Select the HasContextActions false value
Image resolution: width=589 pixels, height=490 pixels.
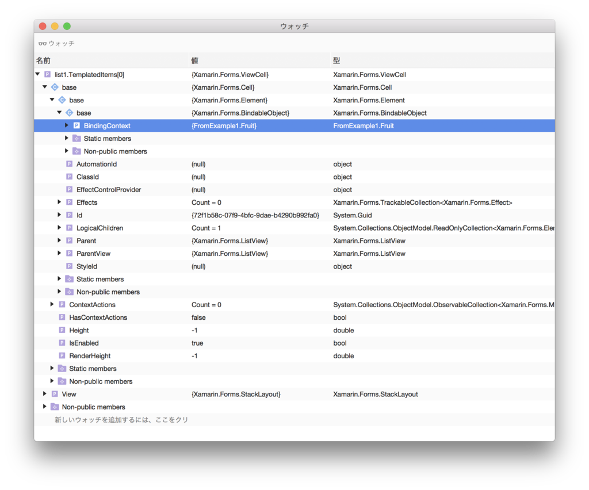point(198,317)
